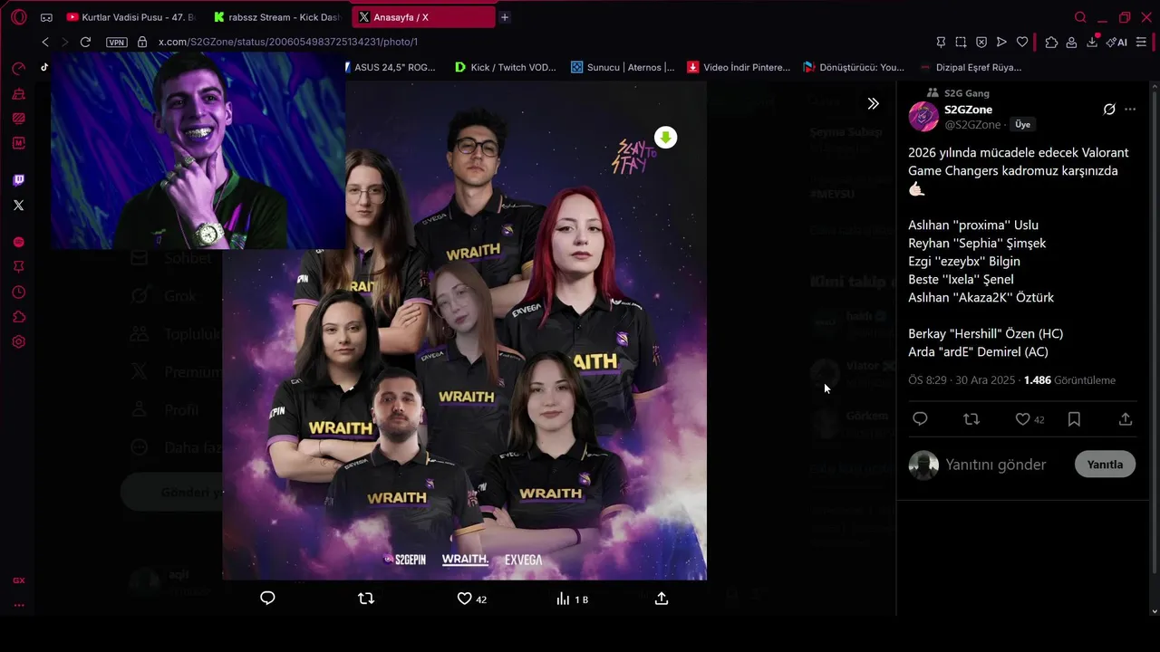Open Sunucu | Aternos bookmark
The width and height of the screenshot is (1160, 652).
(623, 67)
